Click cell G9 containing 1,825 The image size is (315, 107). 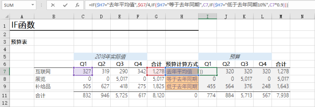pyautogui.click(x=156, y=86)
